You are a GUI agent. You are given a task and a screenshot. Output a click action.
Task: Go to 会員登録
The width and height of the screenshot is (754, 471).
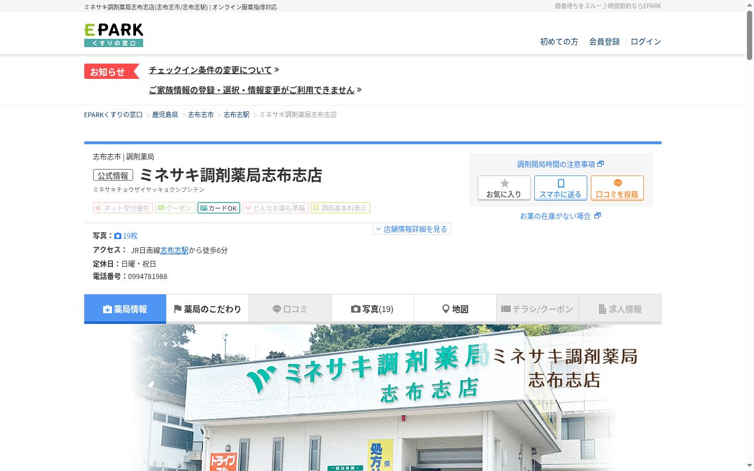(x=604, y=42)
